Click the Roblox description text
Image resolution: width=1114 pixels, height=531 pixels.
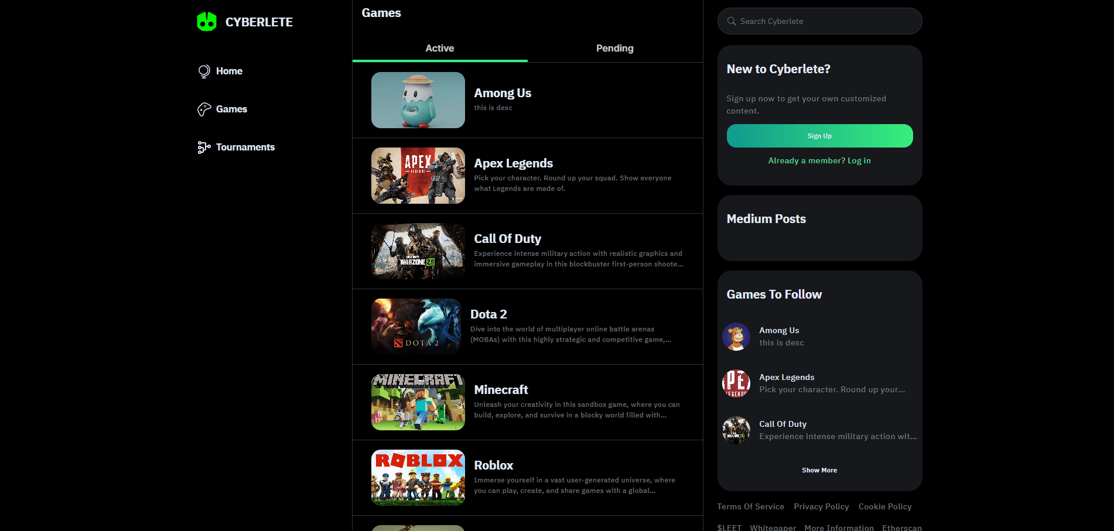575,485
